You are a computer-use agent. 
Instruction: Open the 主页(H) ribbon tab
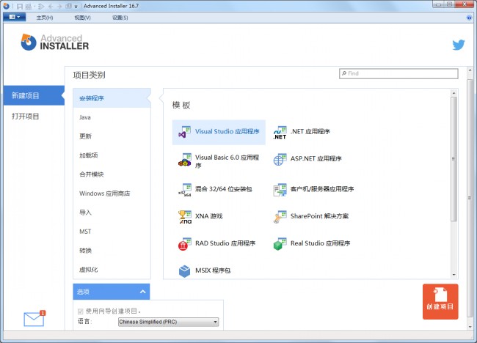[45, 18]
